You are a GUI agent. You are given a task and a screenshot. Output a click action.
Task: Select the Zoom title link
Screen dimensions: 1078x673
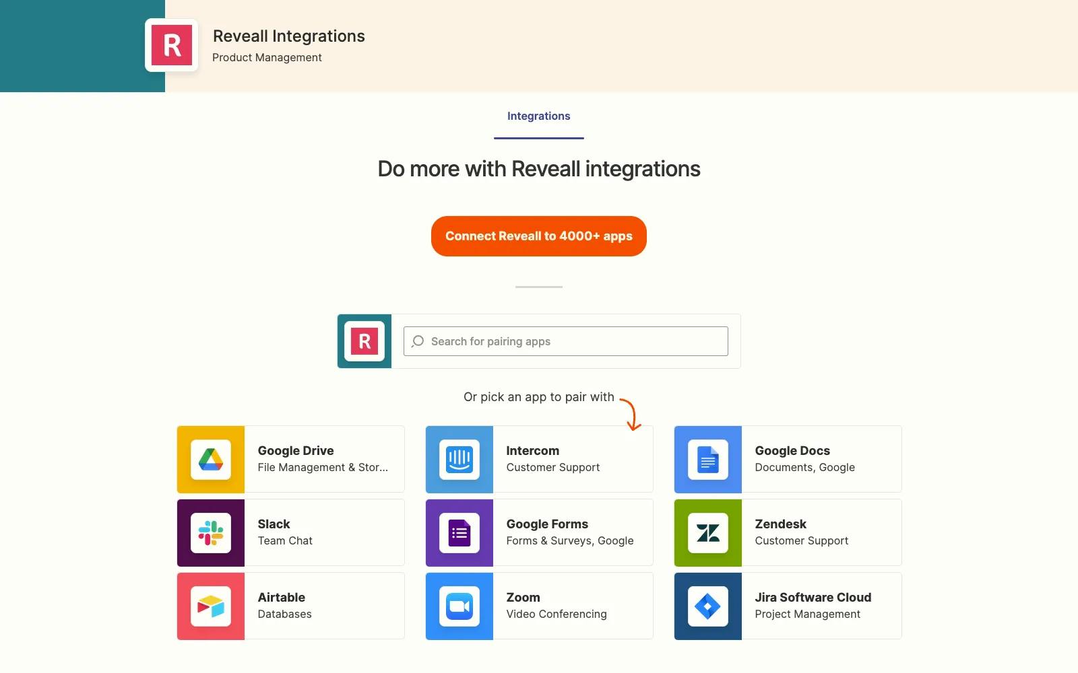click(x=524, y=598)
